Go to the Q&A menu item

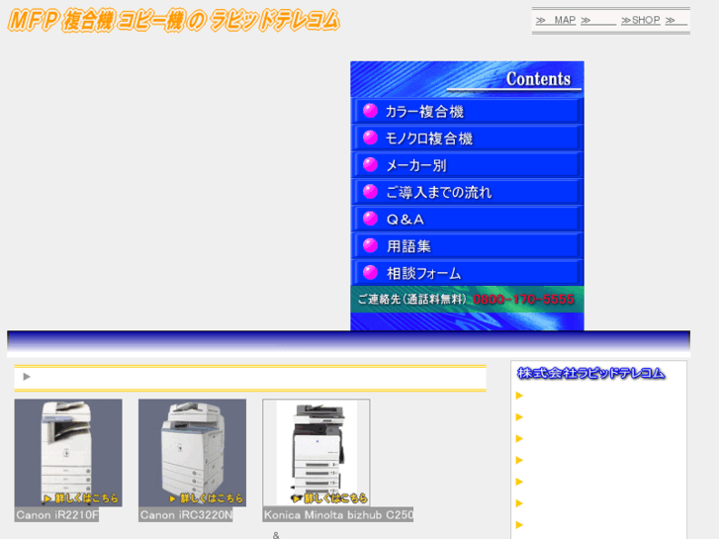[467, 220]
